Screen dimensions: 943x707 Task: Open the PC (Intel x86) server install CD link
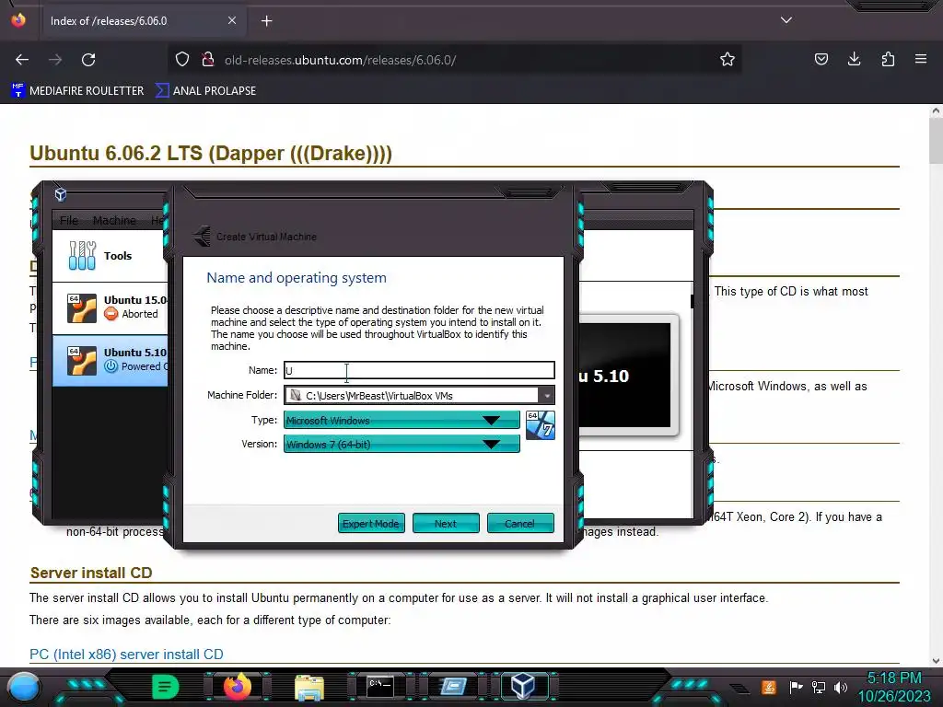[x=126, y=655]
